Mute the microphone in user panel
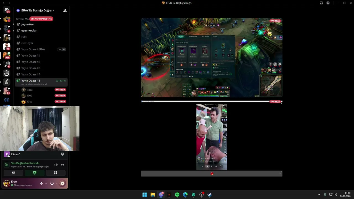Image resolution: width=354 pixels, height=199 pixels. click(41, 183)
